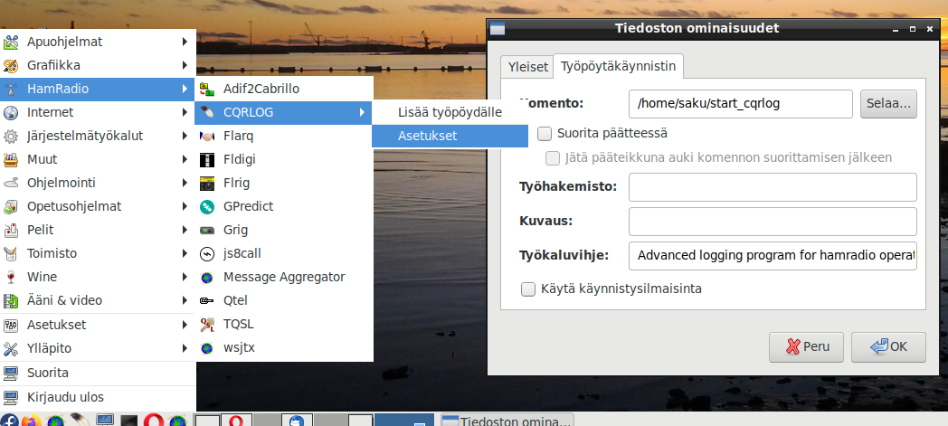Image resolution: width=948 pixels, height=426 pixels.
Task: Expand the Pelit submenu
Action: point(98,231)
